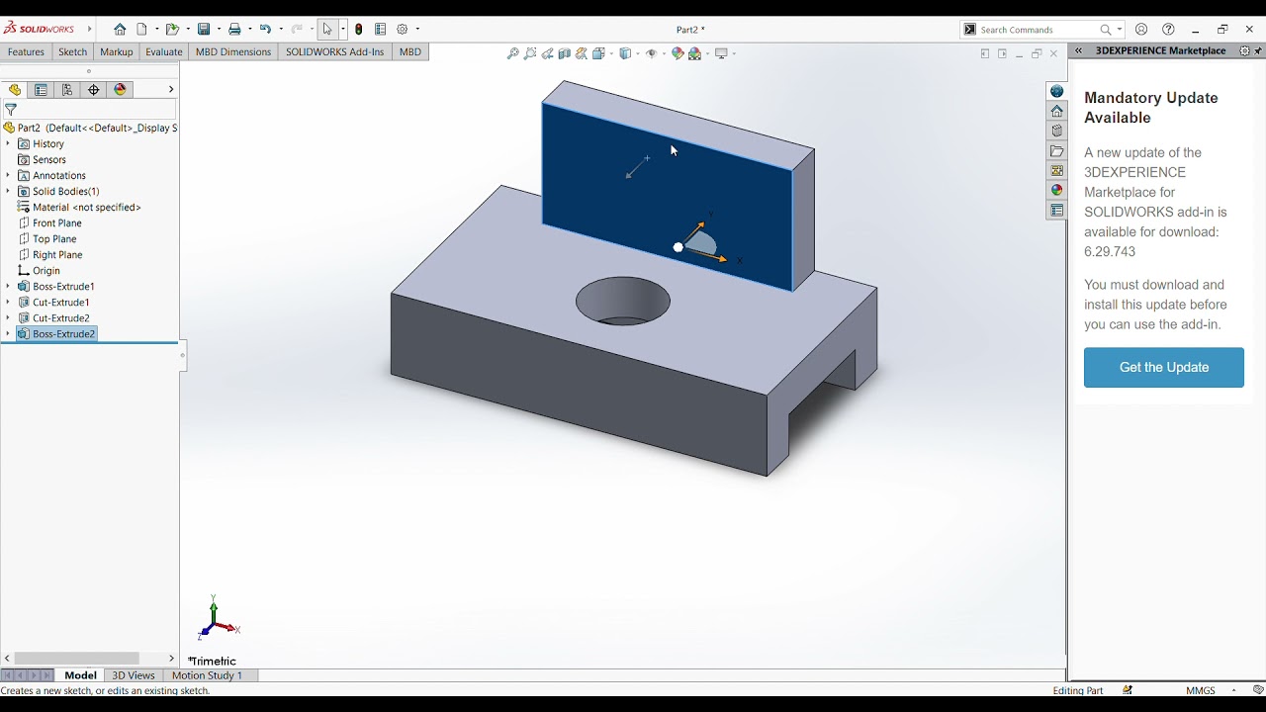The width and height of the screenshot is (1266, 712).
Task: Collapse the 3DEXPERIENCE Marketplace panel chevrons
Action: click(x=1078, y=50)
